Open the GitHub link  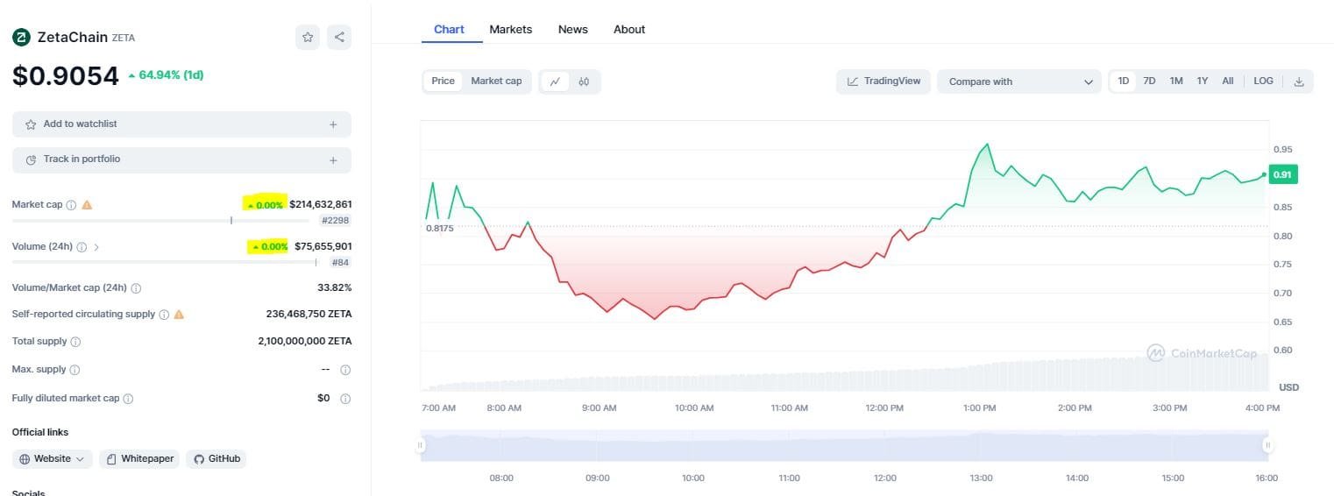pos(216,459)
